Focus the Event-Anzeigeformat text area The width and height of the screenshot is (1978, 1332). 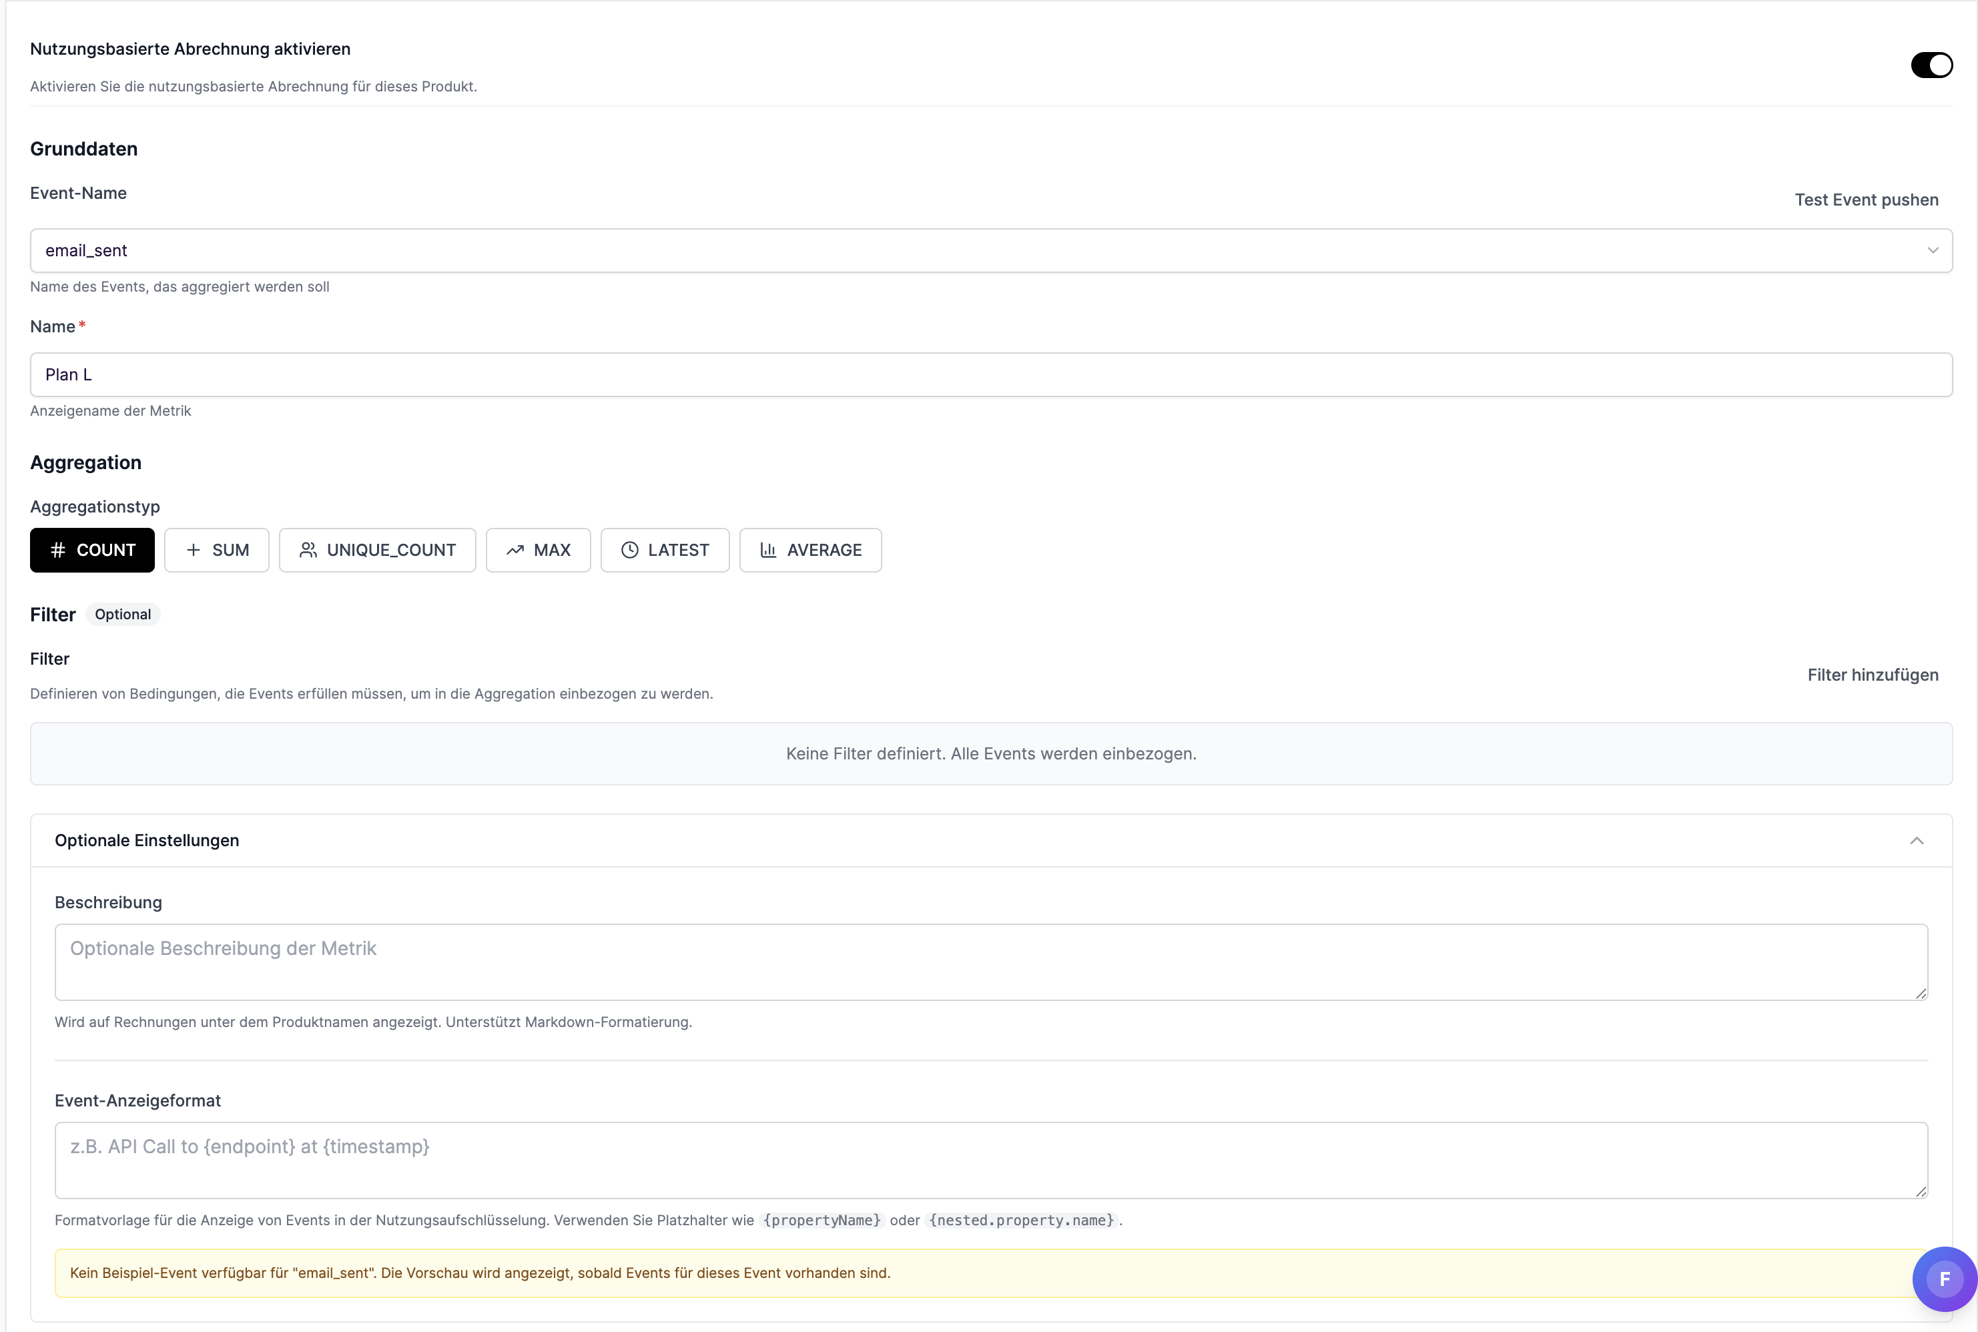[990, 1160]
